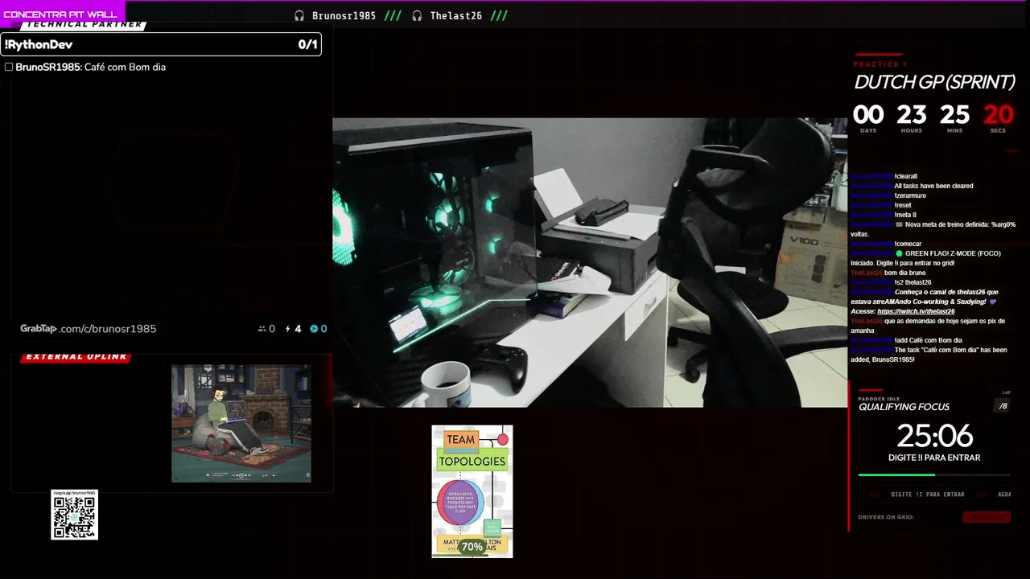Click the Team Topologies book cover

click(472, 491)
